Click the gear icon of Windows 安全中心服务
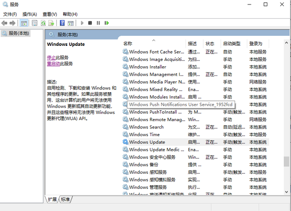Viewport: 291px width, 211px height. [x=125, y=157]
